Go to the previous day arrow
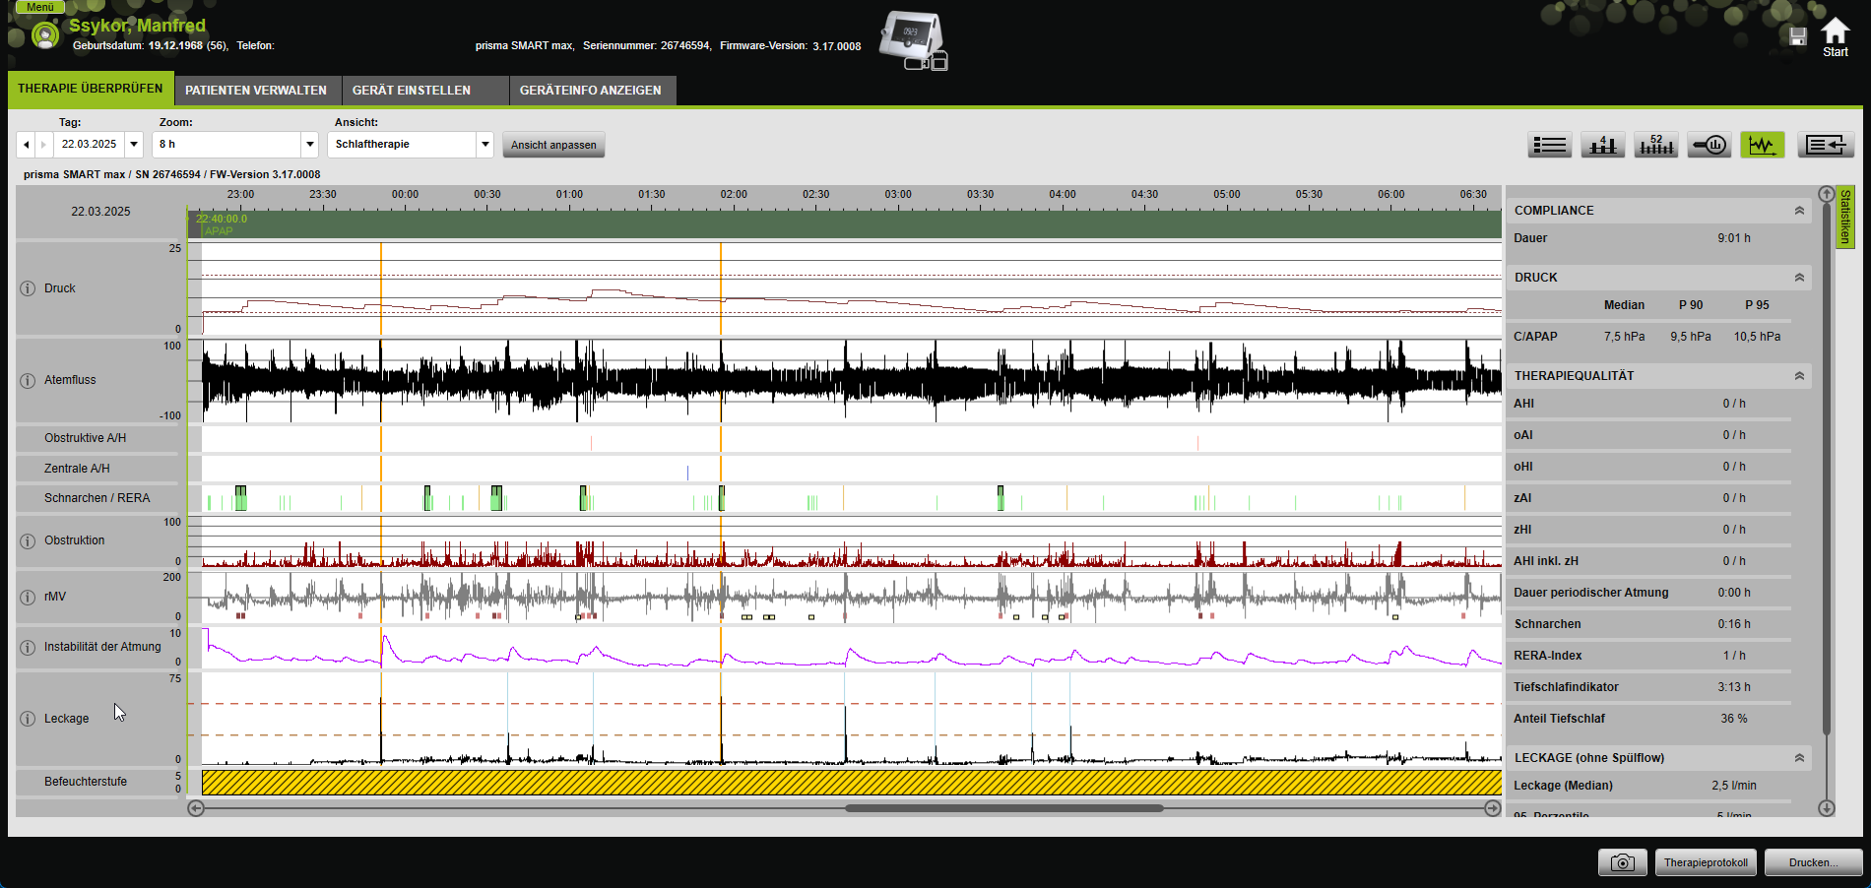The image size is (1871, 888). tap(26, 145)
